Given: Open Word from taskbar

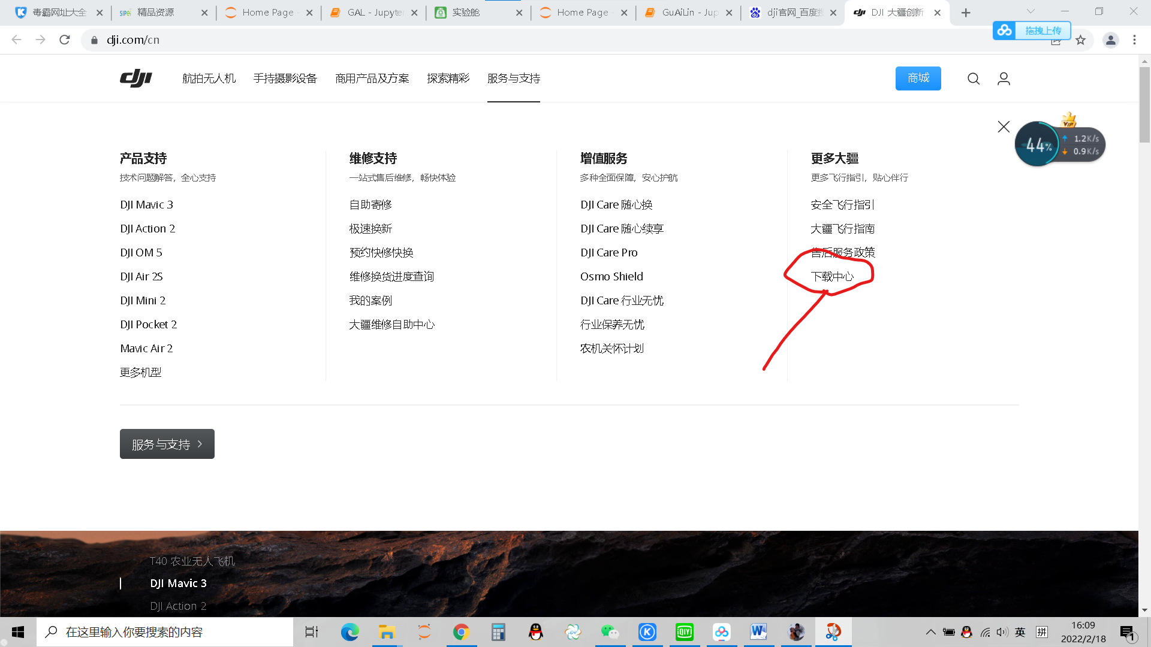Looking at the screenshot, I should (758, 632).
